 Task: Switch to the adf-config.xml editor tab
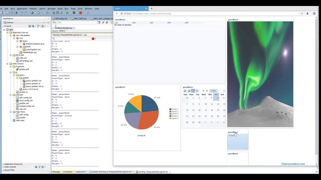click(x=61, y=18)
